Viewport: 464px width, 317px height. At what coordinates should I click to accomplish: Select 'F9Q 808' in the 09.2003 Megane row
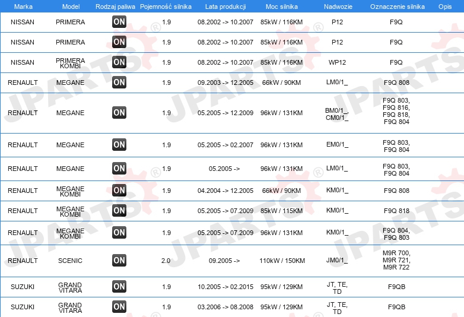click(x=396, y=83)
